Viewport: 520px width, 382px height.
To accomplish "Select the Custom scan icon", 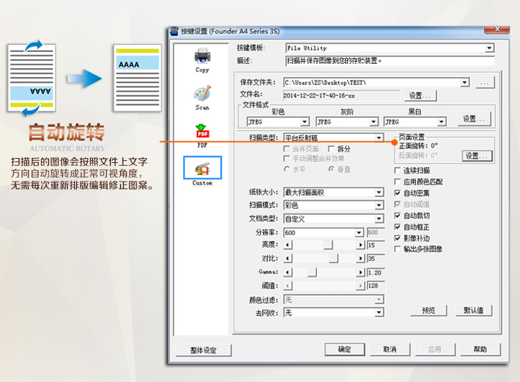I will (202, 169).
